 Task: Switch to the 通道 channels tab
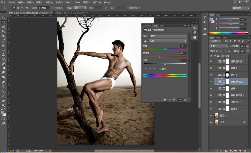click(x=218, y=38)
